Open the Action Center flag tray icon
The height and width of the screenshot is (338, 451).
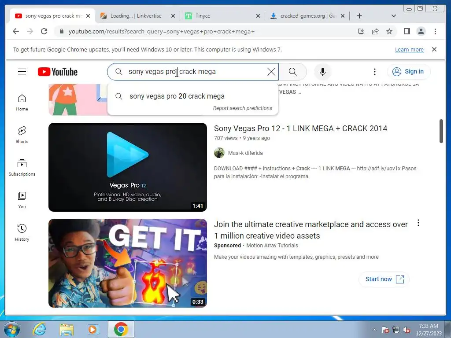click(x=385, y=330)
